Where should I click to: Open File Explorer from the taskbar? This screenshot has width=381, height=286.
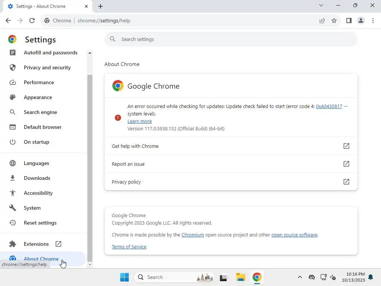tap(241, 277)
